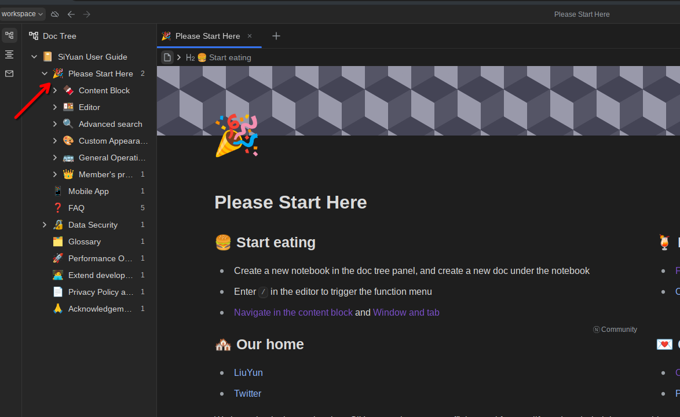The image size is (680, 417).
Task: Open the Outline panel icon in sidebar
Action: coord(9,54)
